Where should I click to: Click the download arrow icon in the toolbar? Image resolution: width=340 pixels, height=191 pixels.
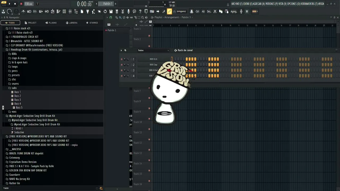[x=3, y=11]
